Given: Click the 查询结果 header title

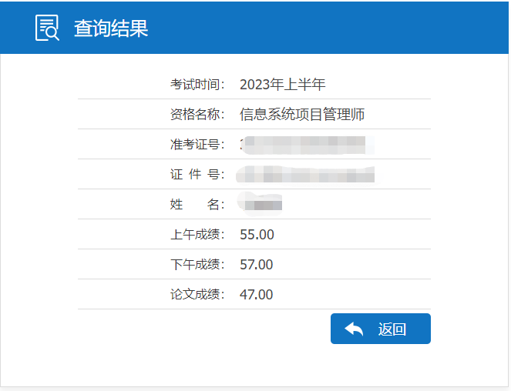Looking at the screenshot, I should point(111,28).
